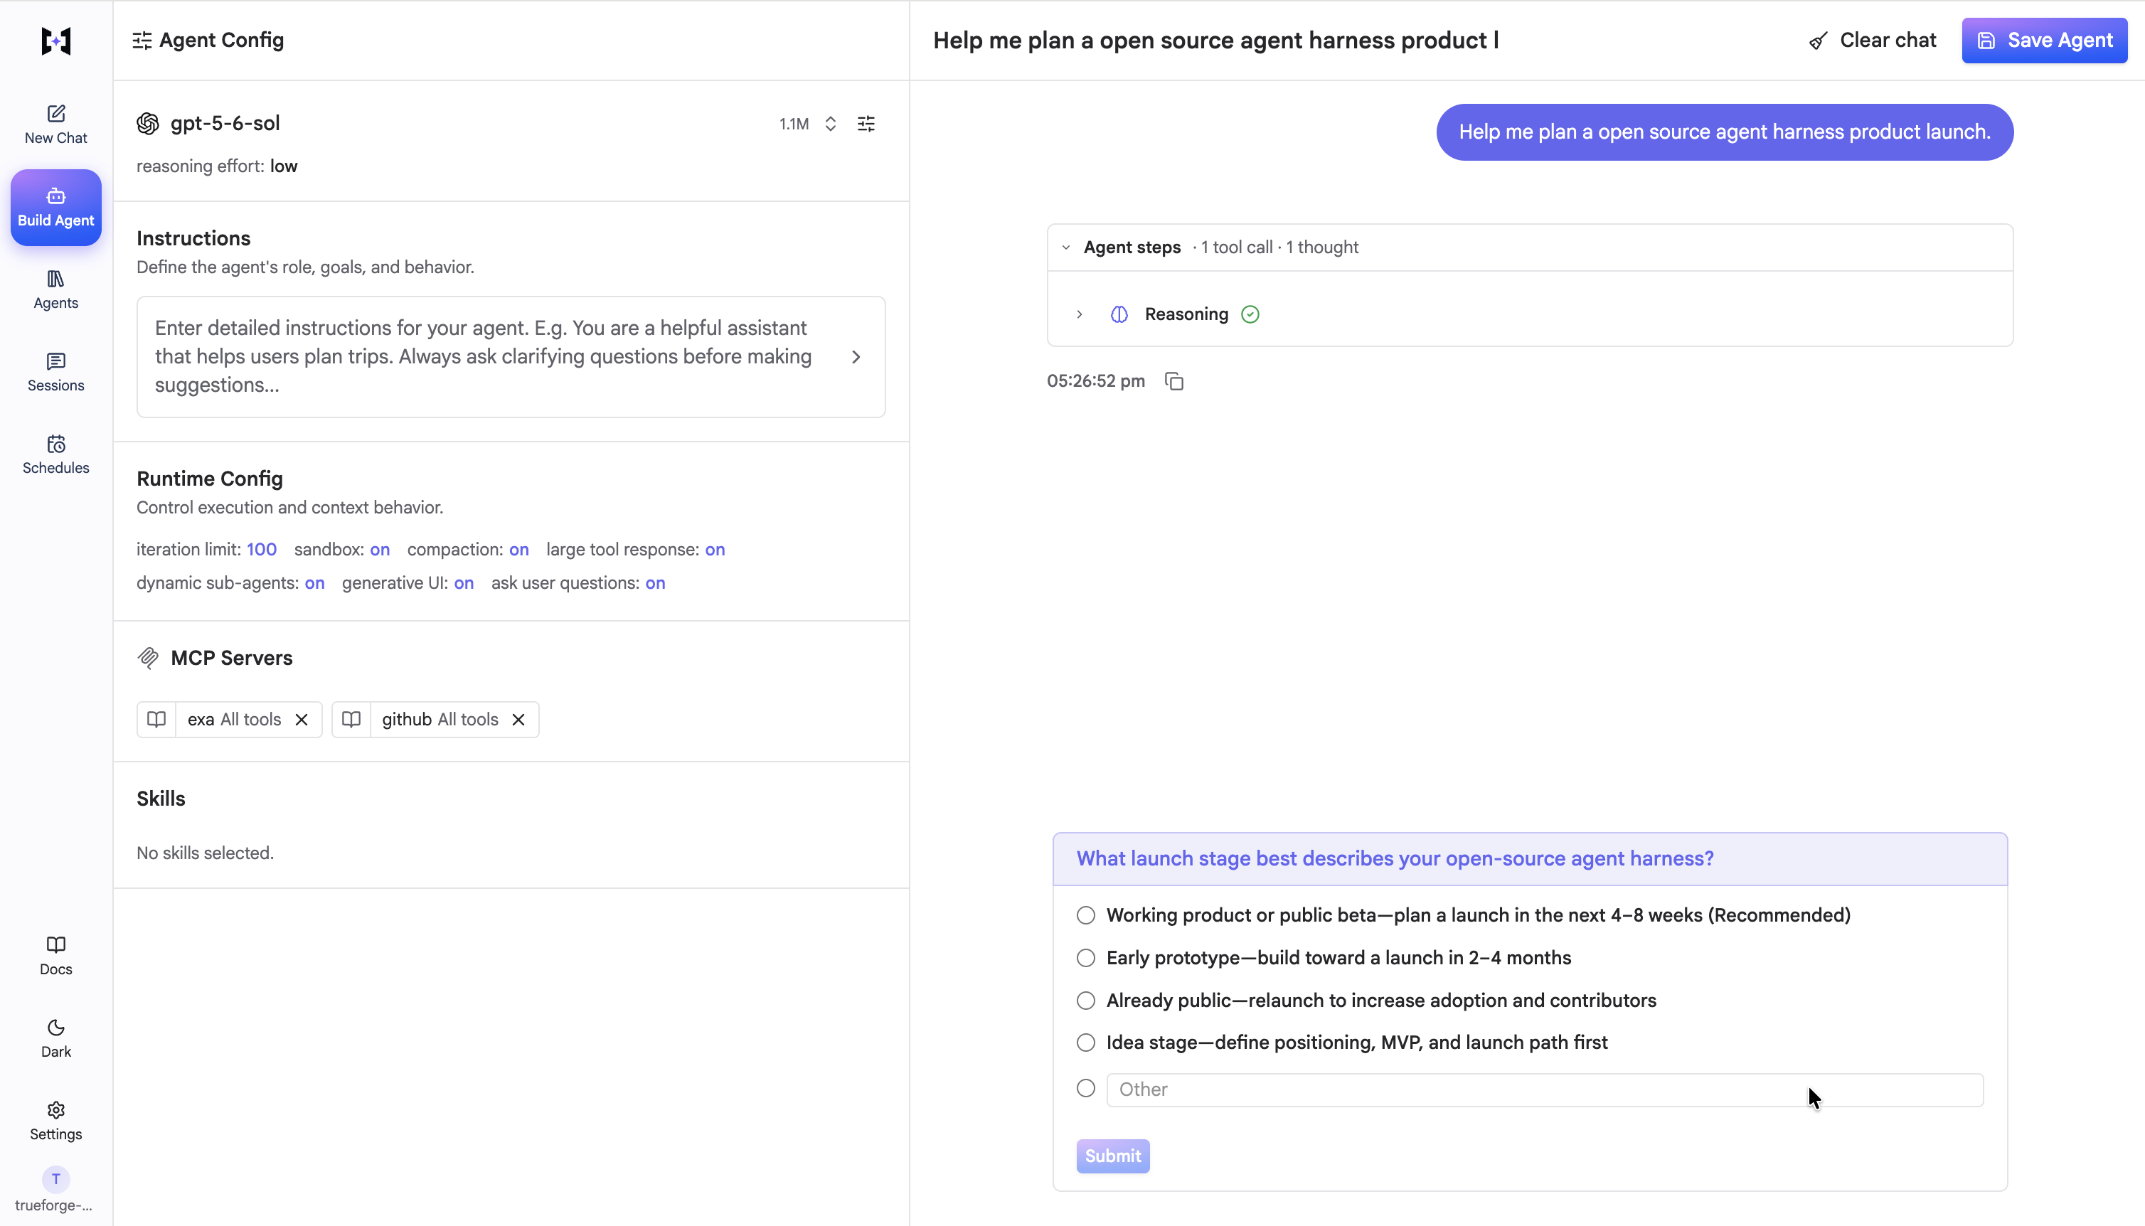Open the Build Agent page

point(55,207)
